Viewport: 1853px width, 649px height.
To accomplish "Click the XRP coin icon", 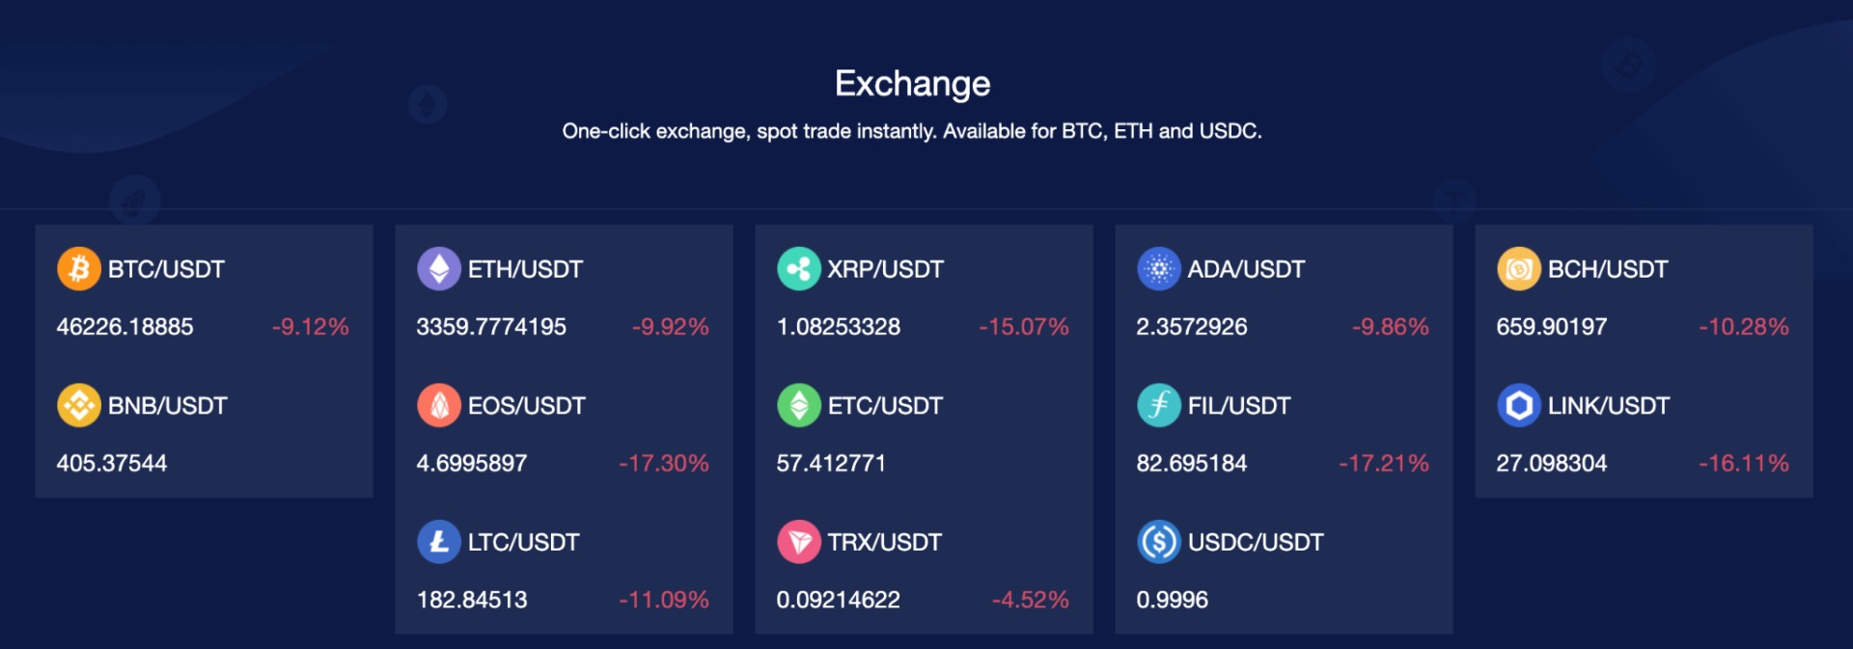I will pos(799,269).
